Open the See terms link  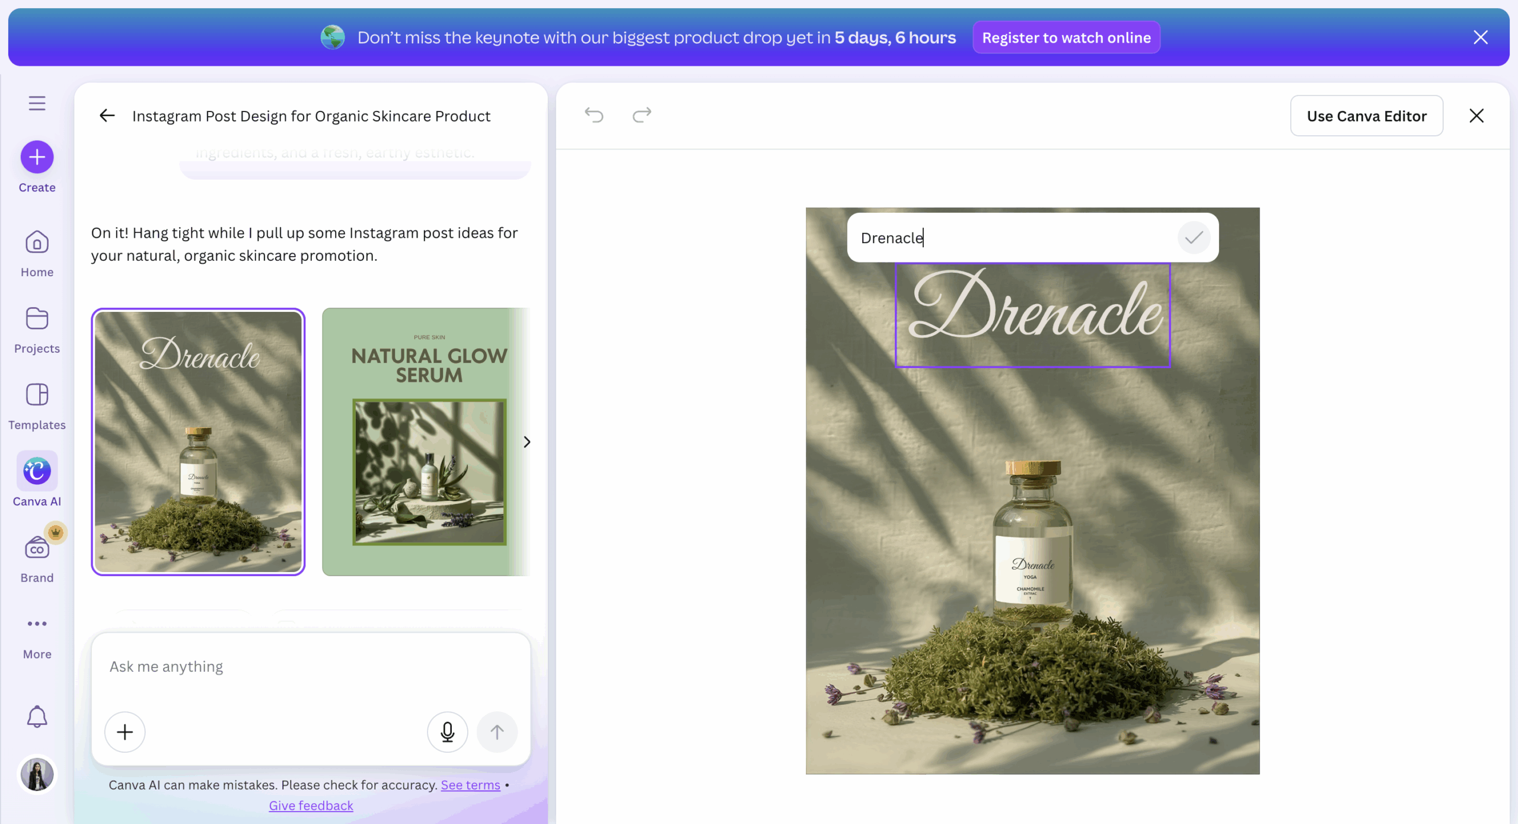tap(470, 785)
